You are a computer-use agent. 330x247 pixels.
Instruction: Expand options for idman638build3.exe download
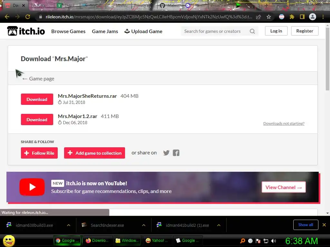tap(69, 225)
